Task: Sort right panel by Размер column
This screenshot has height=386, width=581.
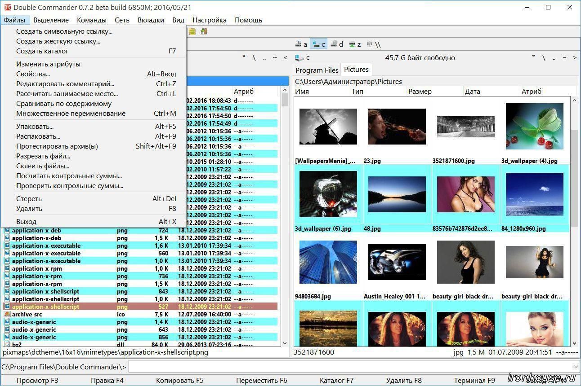Action: (x=435, y=91)
